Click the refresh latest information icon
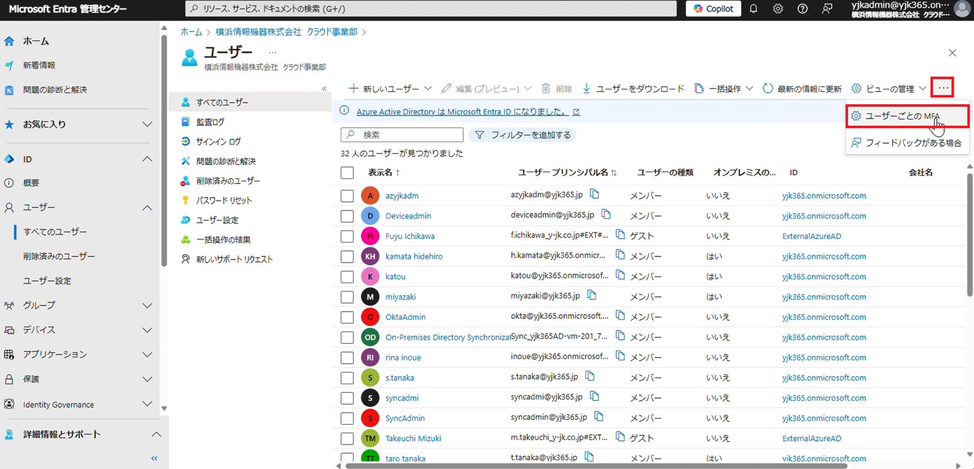 pyautogui.click(x=768, y=89)
